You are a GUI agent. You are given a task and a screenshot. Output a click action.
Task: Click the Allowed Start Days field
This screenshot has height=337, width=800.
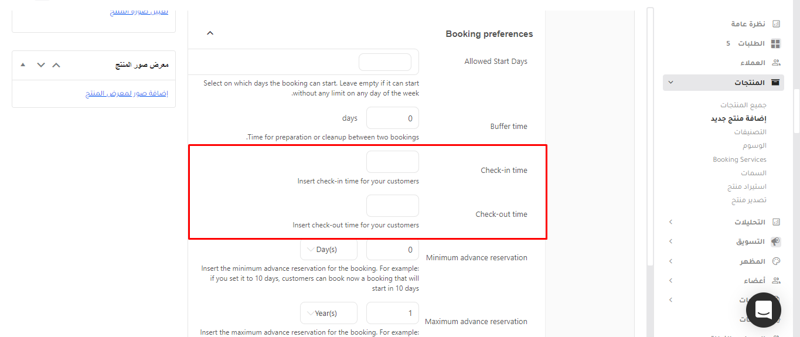click(x=385, y=62)
